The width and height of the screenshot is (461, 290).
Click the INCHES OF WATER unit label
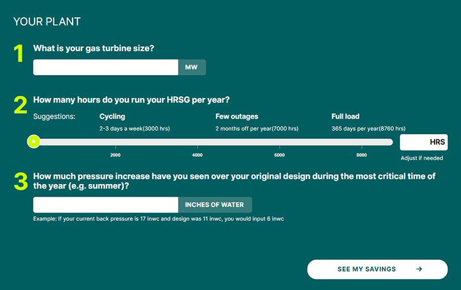pos(214,205)
